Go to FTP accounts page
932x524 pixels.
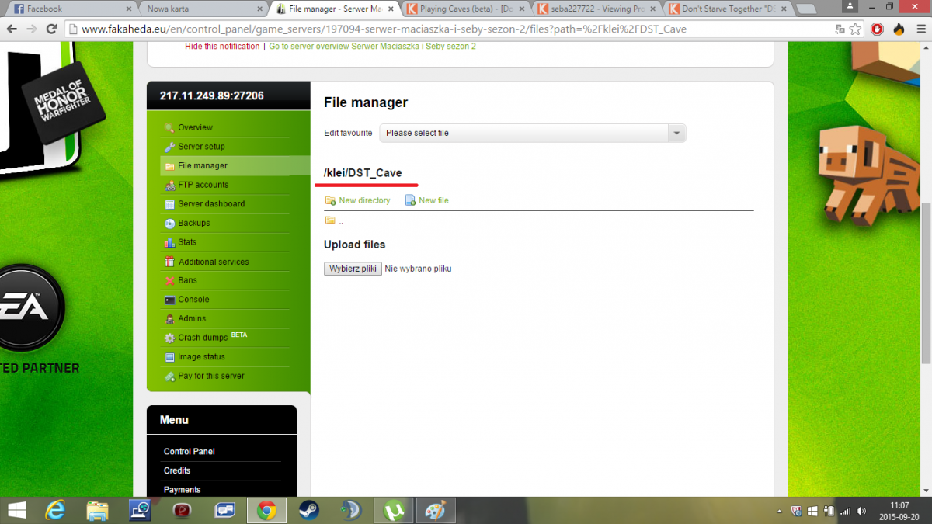203,185
